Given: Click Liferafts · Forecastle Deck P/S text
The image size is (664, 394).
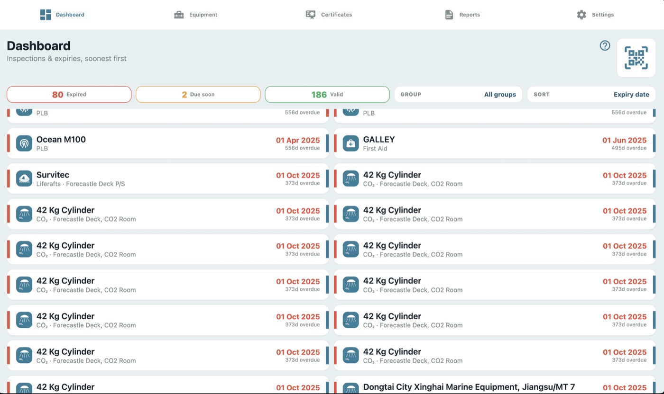Looking at the screenshot, I should [81, 184].
